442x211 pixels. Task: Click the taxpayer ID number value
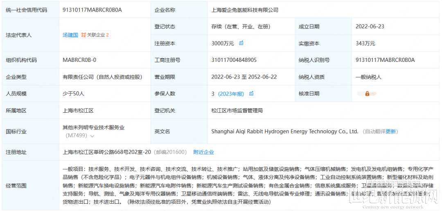click(x=385, y=60)
